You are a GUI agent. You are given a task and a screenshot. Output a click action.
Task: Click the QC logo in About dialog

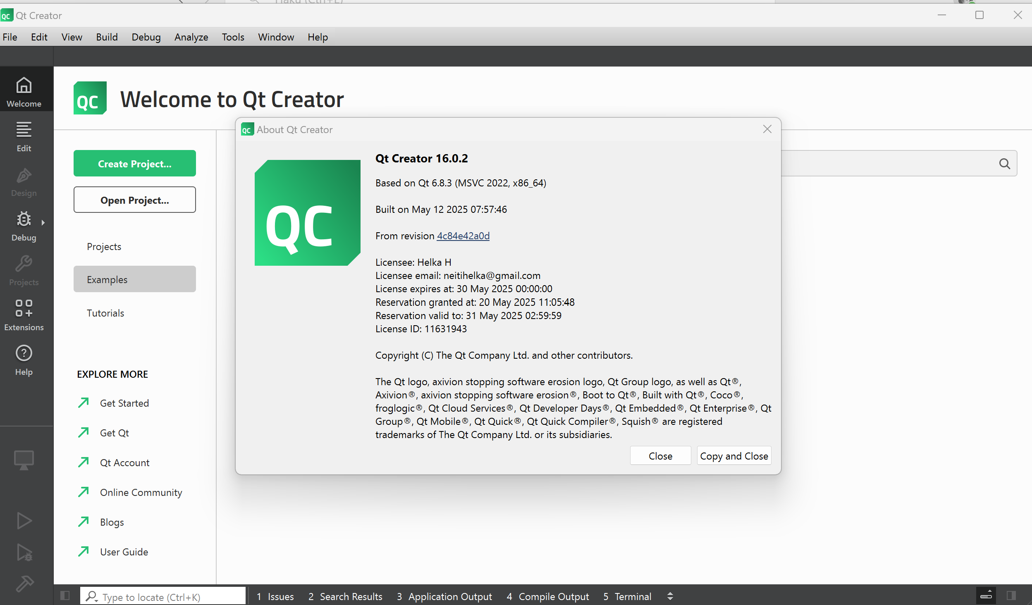point(308,213)
